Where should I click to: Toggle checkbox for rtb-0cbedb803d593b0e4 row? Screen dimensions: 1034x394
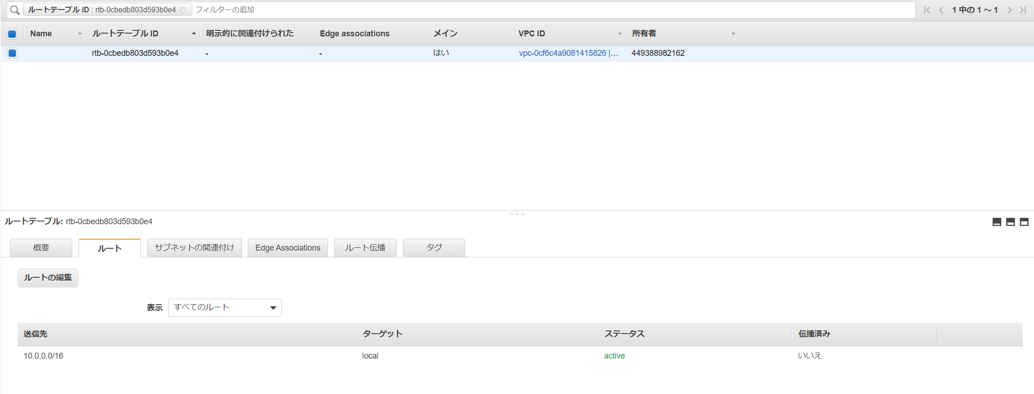pyautogui.click(x=12, y=53)
